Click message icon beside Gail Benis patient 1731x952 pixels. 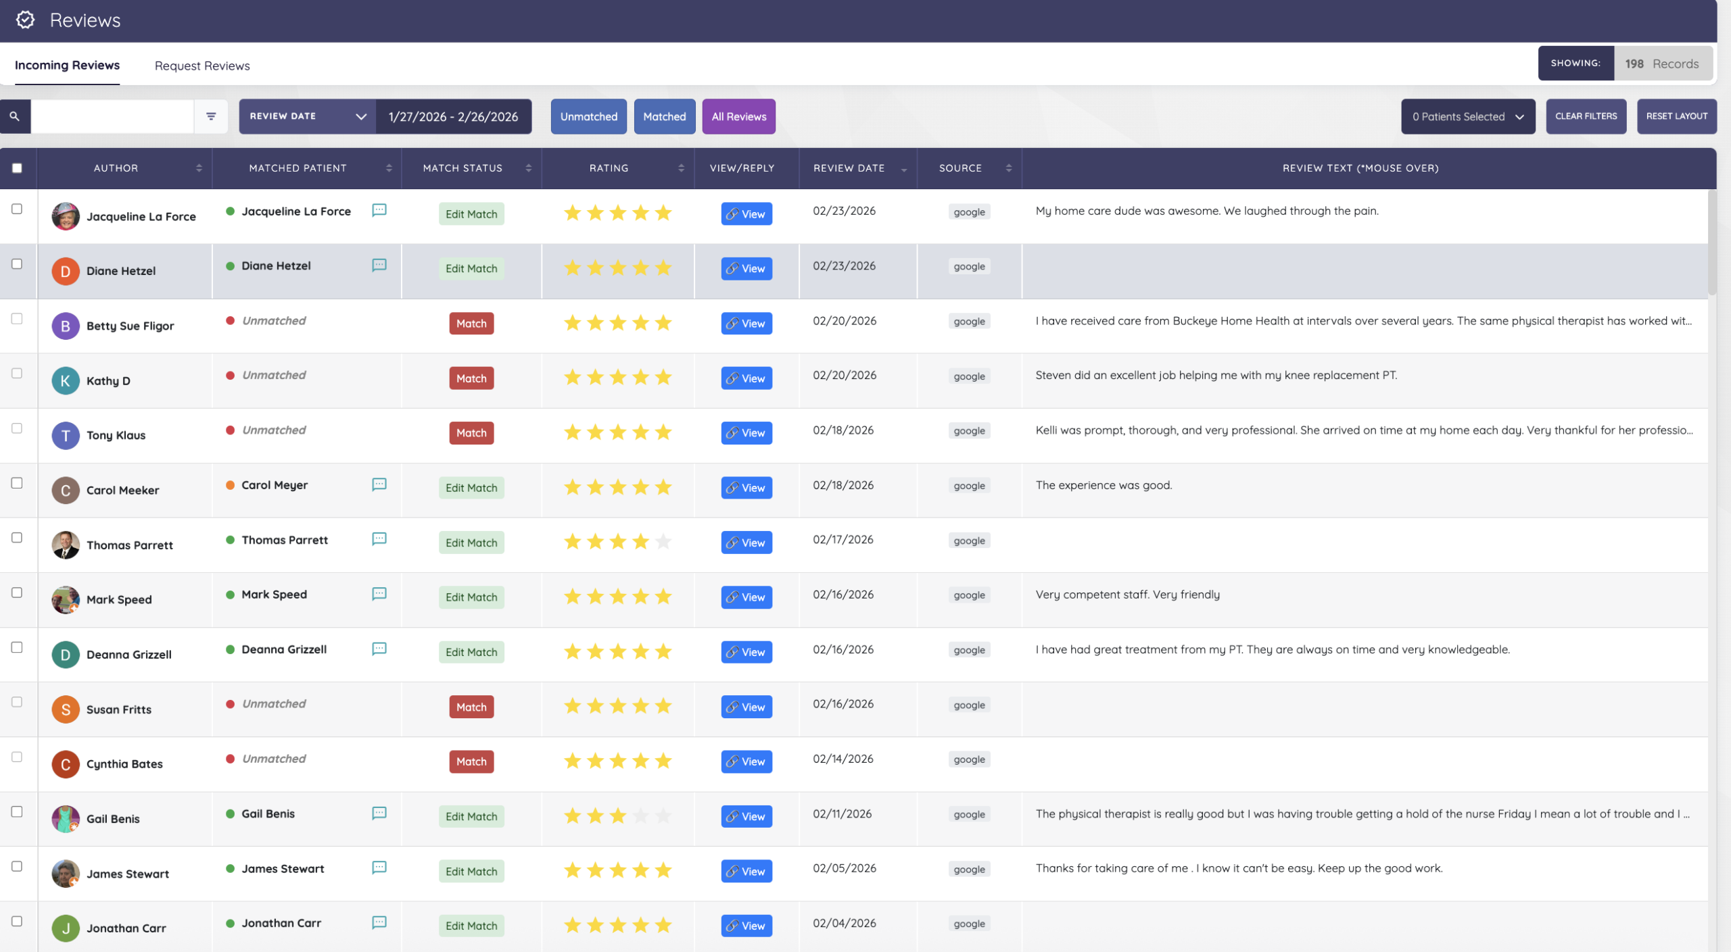pos(379,813)
